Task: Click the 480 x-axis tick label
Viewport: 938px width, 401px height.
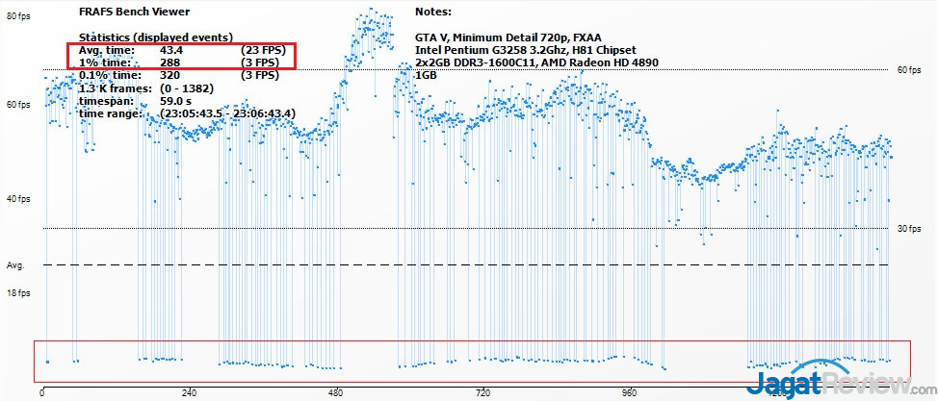Action: coord(336,392)
